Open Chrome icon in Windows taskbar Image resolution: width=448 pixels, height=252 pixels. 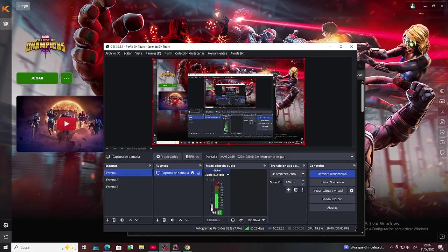(x=187, y=247)
